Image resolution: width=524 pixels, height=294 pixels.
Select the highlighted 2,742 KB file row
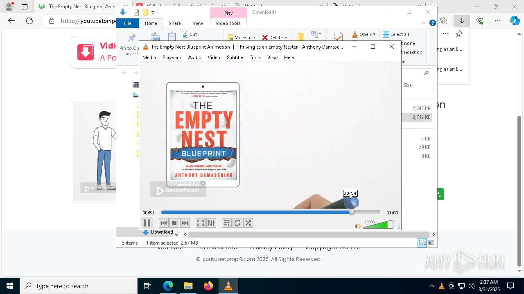[417, 117]
